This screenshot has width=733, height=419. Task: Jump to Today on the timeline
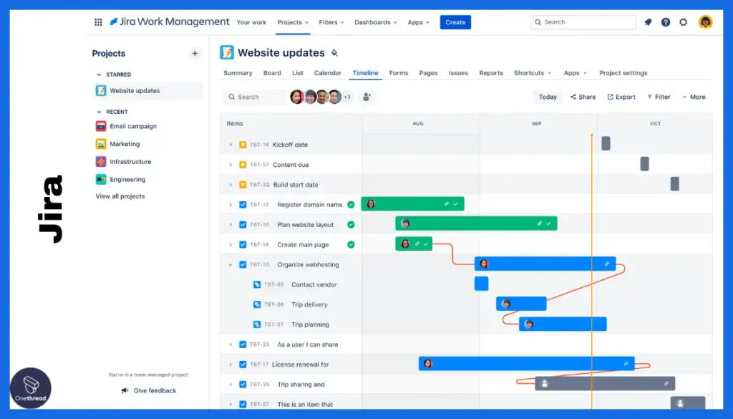(x=548, y=97)
